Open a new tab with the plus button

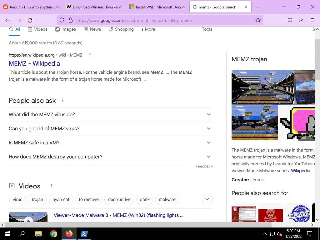click(258, 7)
